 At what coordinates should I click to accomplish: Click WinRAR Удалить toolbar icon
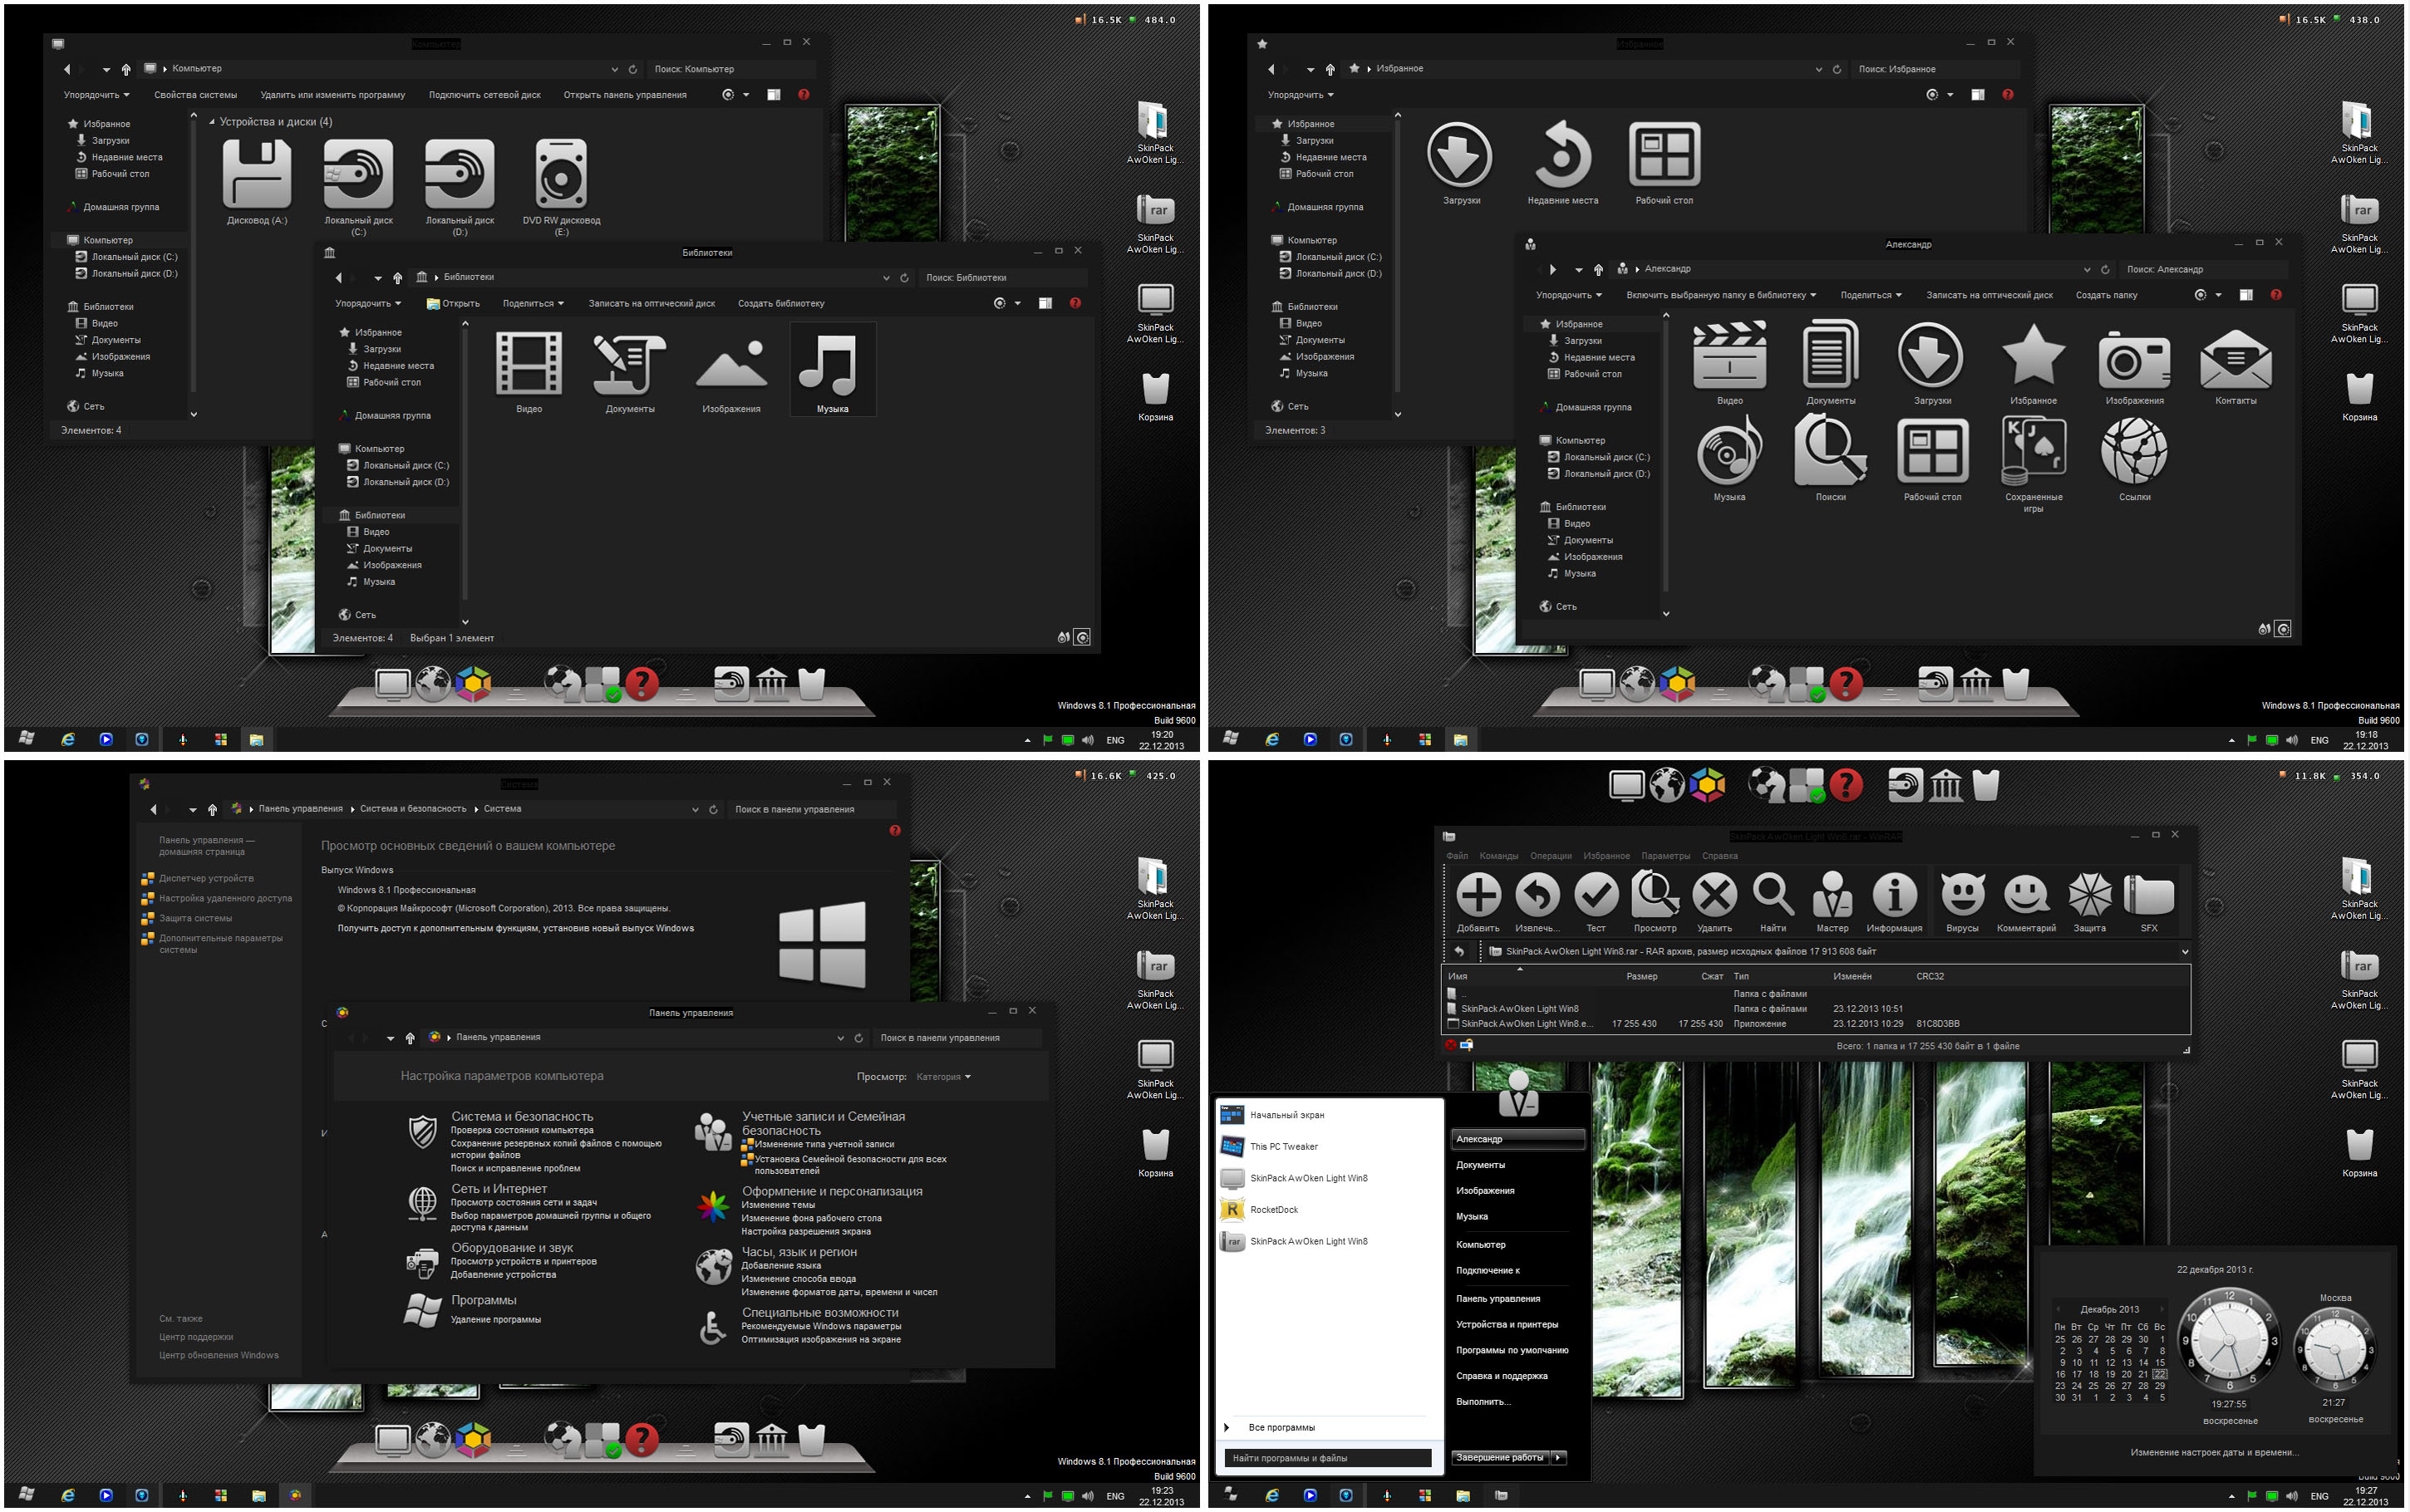point(1714,902)
